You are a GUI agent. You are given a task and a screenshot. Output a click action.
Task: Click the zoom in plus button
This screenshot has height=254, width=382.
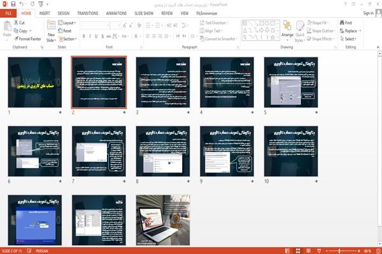(359, 251)
